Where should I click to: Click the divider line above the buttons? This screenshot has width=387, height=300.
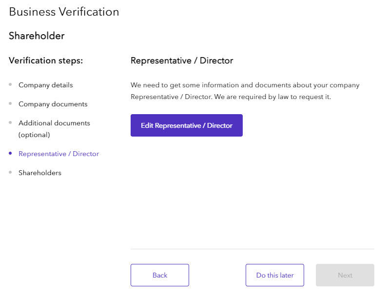point(252,249)
